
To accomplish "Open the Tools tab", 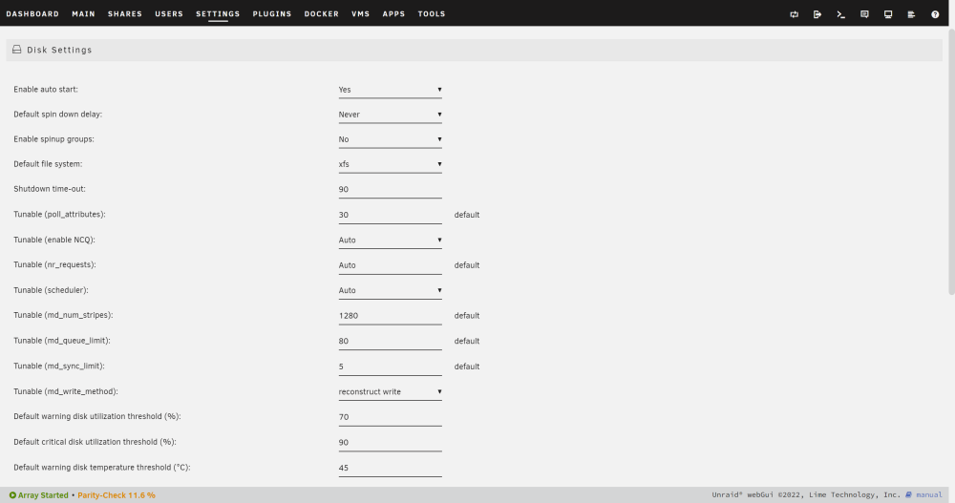I will (432, 13).
